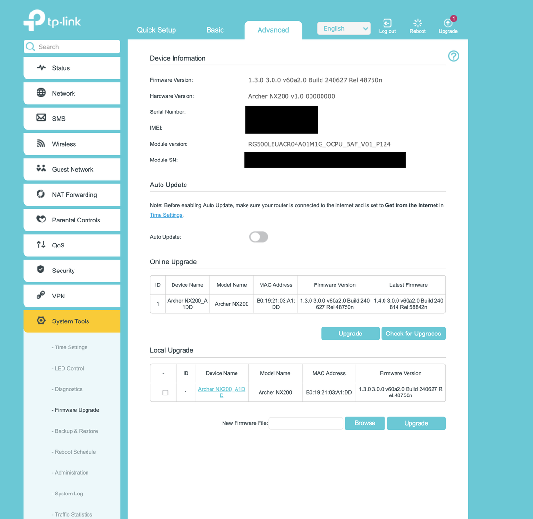533x519 pixels.
Task: Click the QoS up-down arrows icon
Action: click(41, 245)
